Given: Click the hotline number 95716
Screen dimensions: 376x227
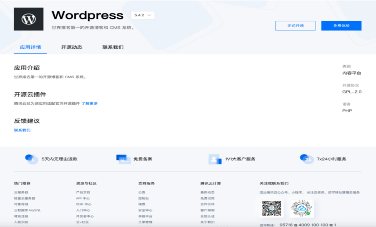Looking at the screenshot, I should tap(286, 225).
